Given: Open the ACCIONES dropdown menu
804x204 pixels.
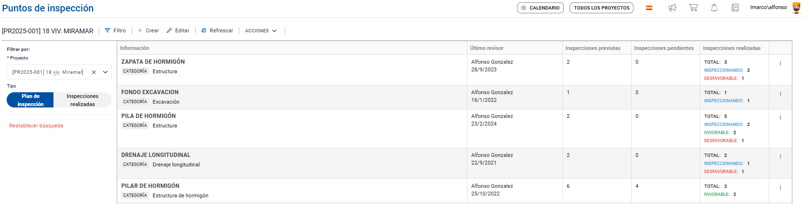Looking at the screenshot, I should (x=261, y=30).
